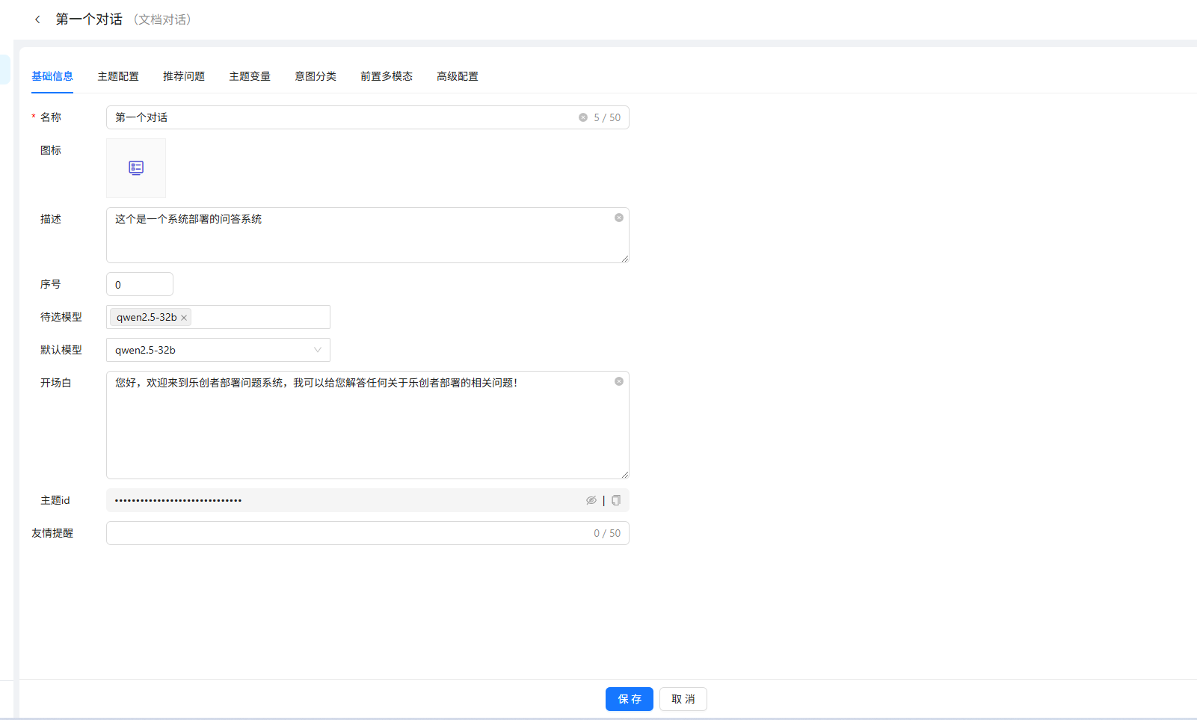Click the topic icon image thumbnail
Viewport: 1197px width, 720px height.
(x=136, y=168)
